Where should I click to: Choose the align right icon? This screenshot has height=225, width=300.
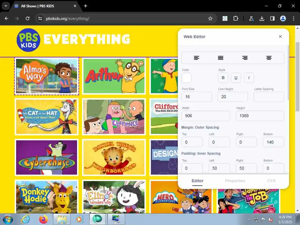coord(245,58)
